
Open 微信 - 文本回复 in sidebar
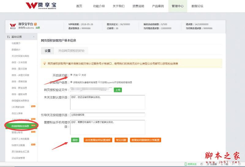coord(19,62)
